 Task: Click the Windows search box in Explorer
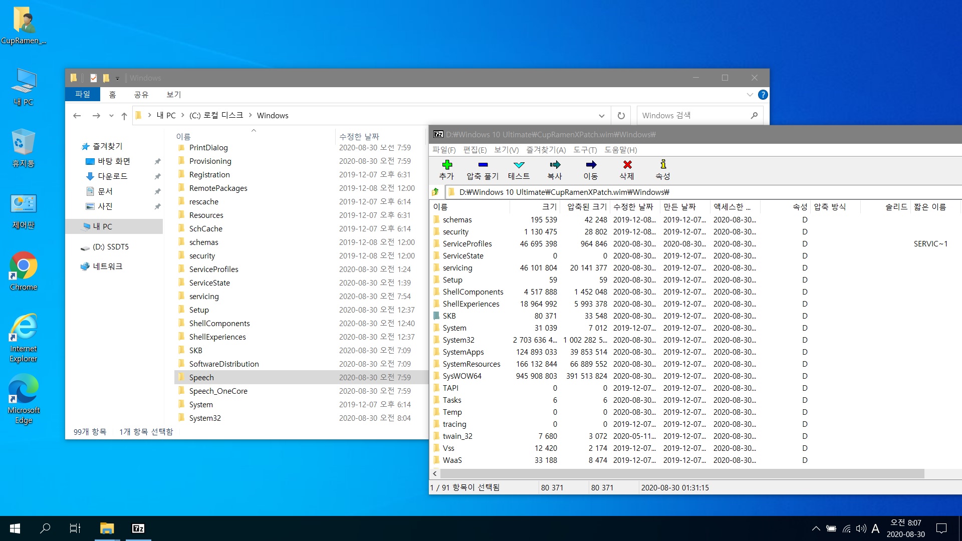click(699, 115)
